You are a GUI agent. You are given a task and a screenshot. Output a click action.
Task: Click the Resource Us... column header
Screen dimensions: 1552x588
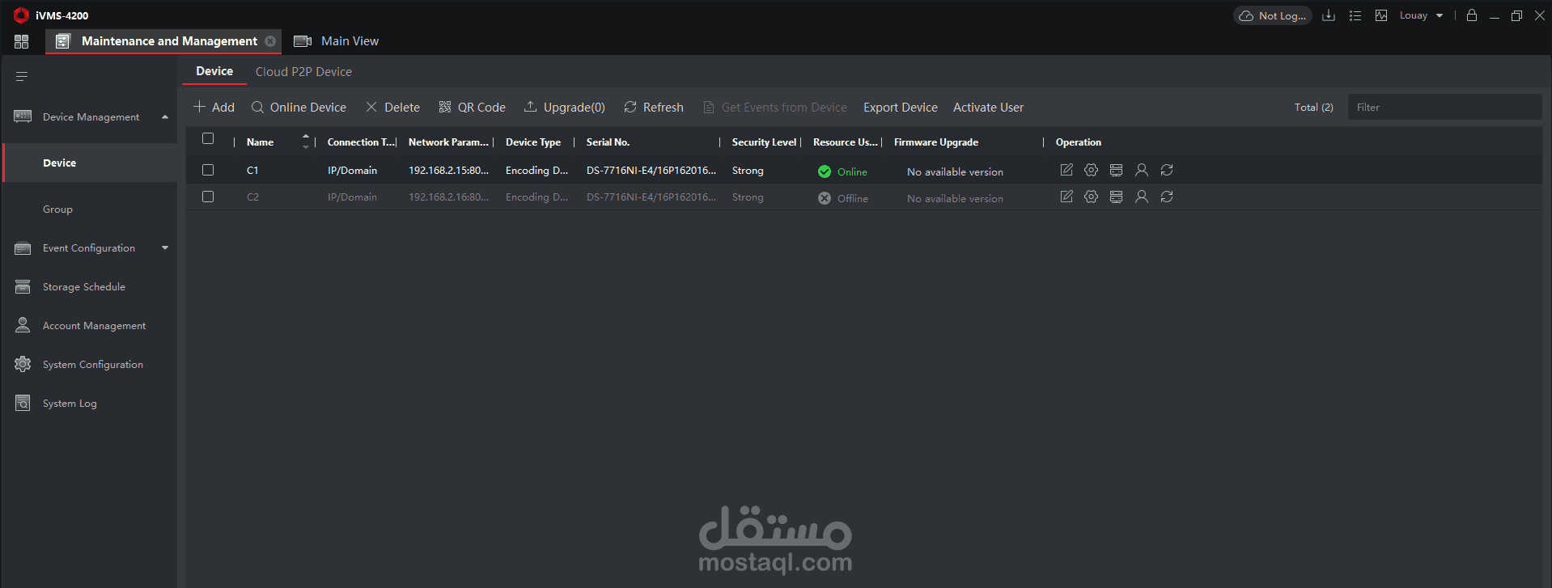tap(845, 142)
